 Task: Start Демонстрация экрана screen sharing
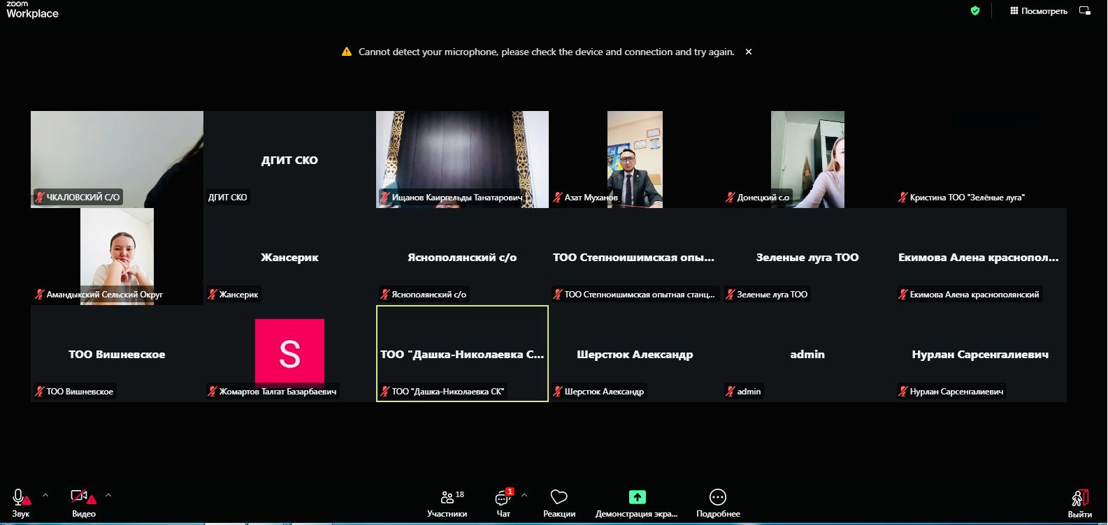coord(636,503)
